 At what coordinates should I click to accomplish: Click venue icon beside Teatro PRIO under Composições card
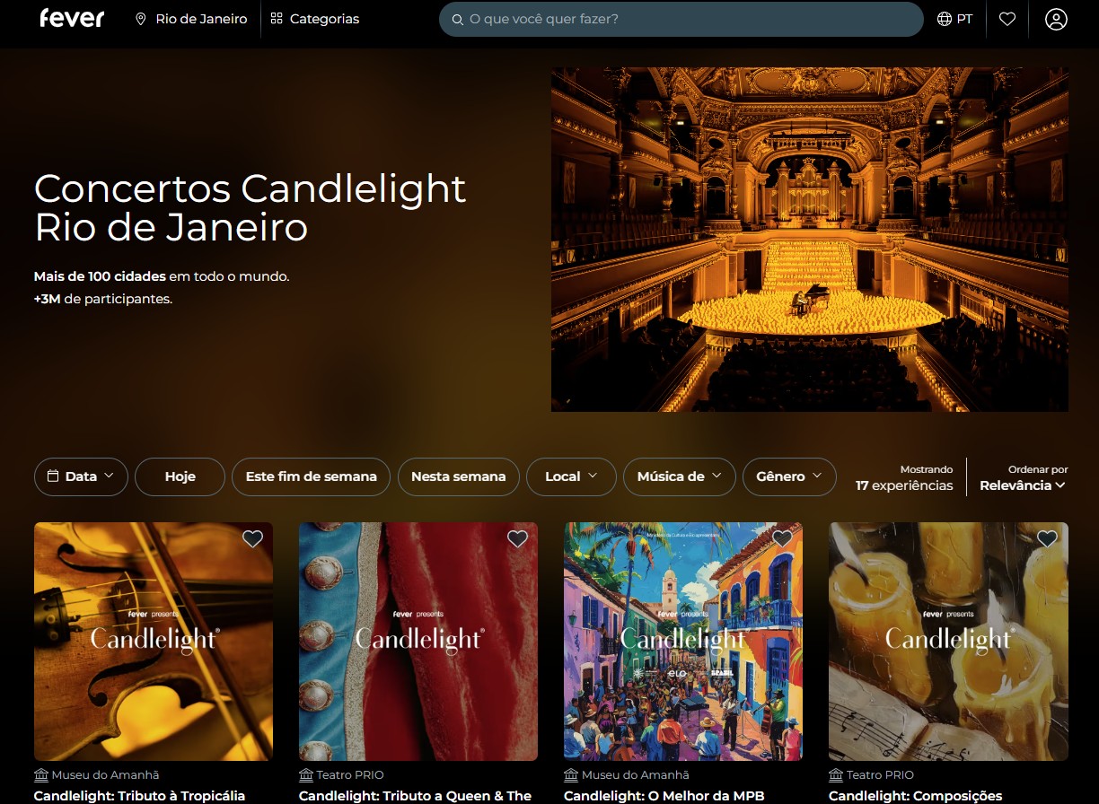pyautogui.click(x=836, y=774)
